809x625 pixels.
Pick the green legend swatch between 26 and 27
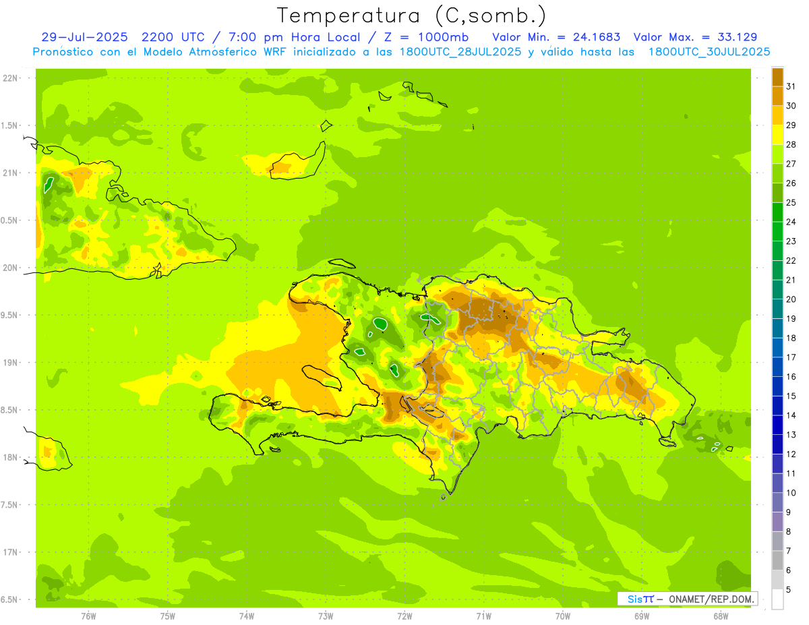[x=777, y=173]
